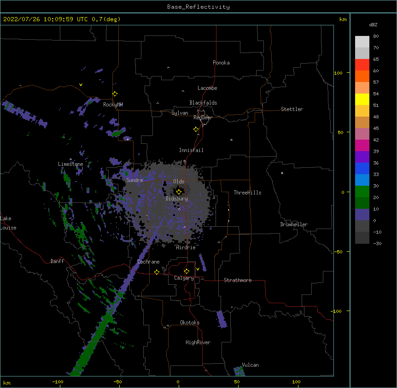Click the Stettler label
The height and width of the screenshot is (388, 397).
(x=292, y=109)
